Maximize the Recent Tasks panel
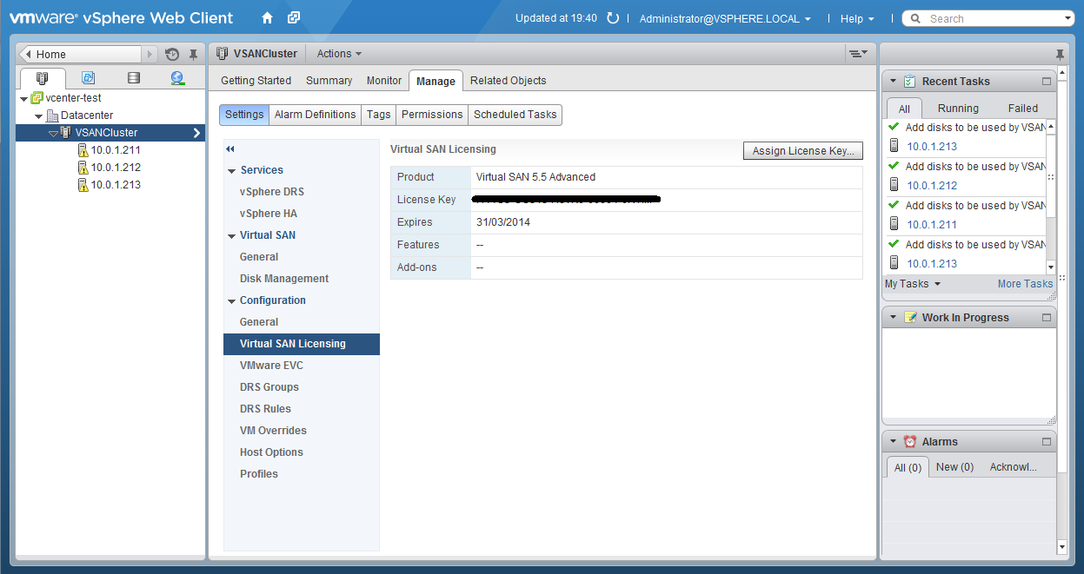Viewport: 1084px width, 574px height. (1047, 81)
